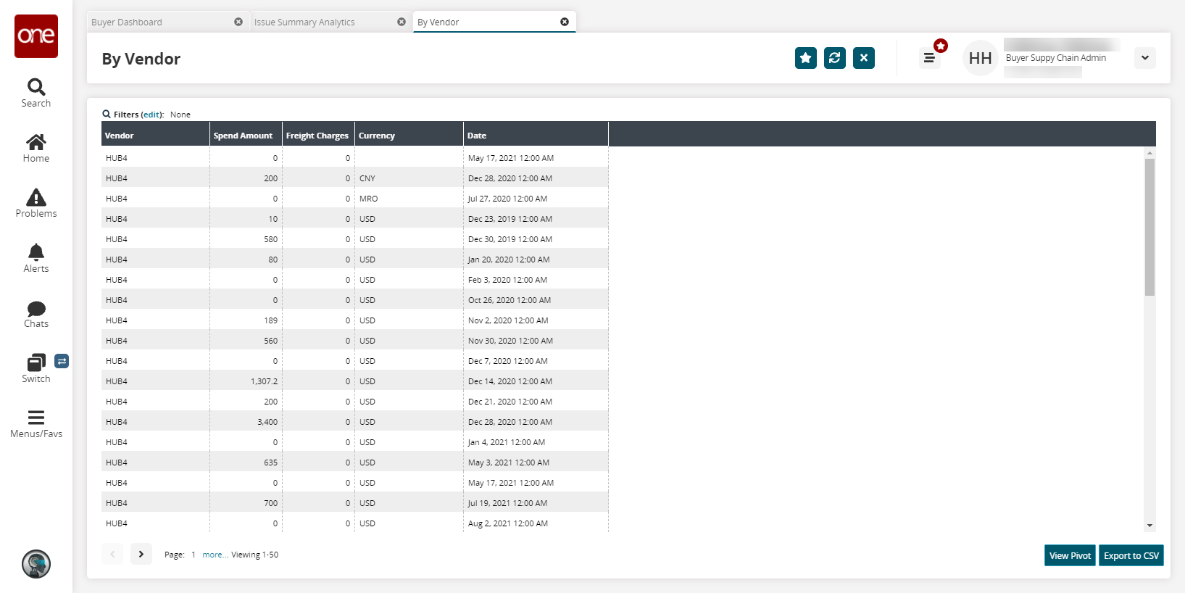Image resolution: width=1185 pixels, height=593 pixels.
Task: Click the View Pivot button
Action: 1070,555
